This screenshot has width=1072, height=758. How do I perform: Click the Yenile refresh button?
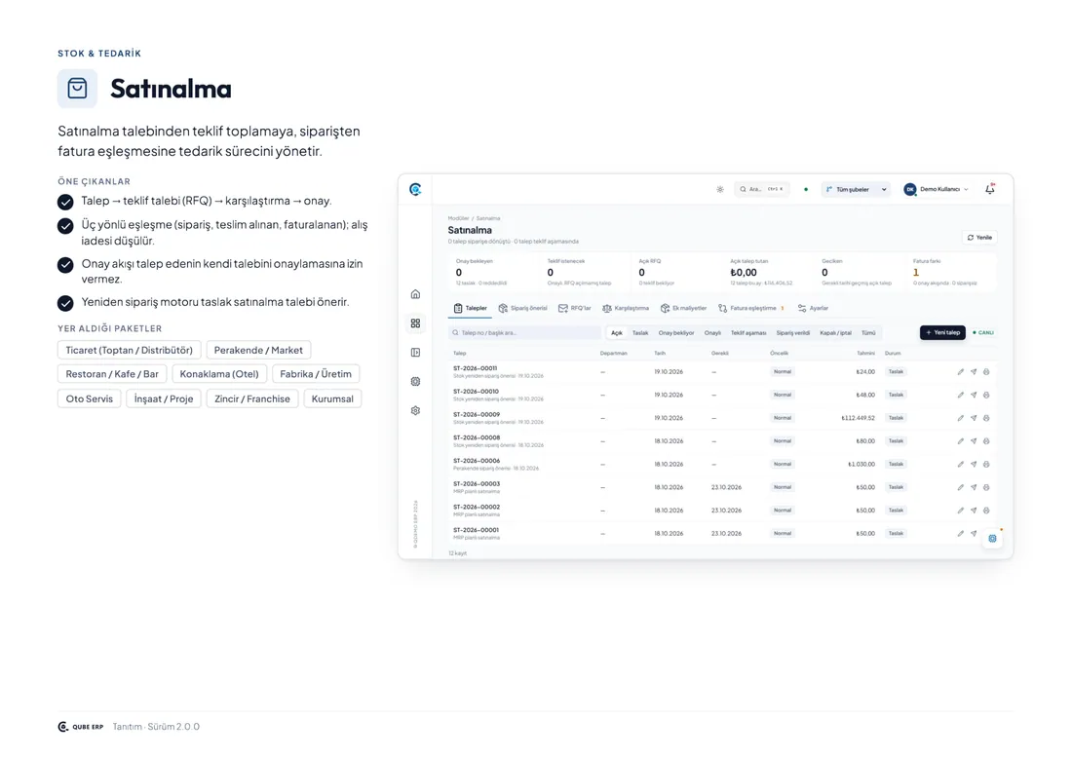979,238
